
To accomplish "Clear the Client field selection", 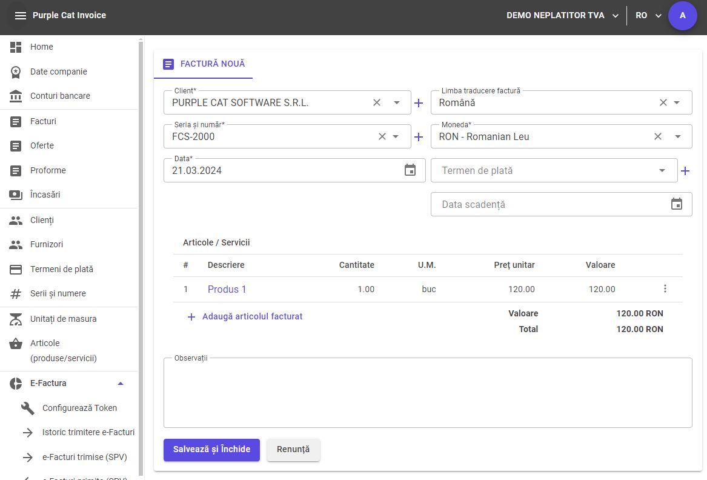I will (x=376, y=102).
